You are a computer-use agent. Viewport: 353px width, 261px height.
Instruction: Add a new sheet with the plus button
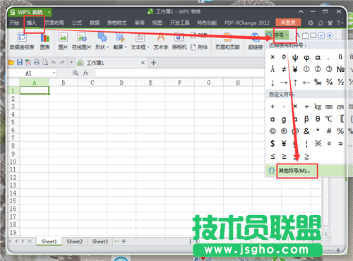[124, 241]
